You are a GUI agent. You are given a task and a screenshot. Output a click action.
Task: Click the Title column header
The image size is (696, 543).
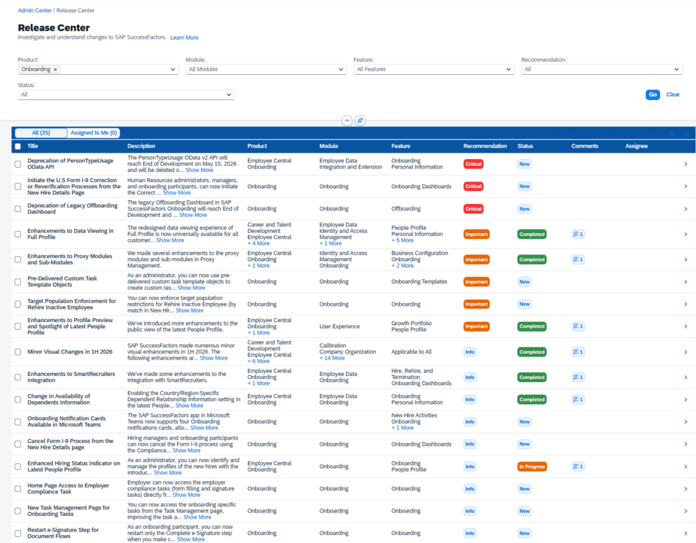(x=33, y=146)
